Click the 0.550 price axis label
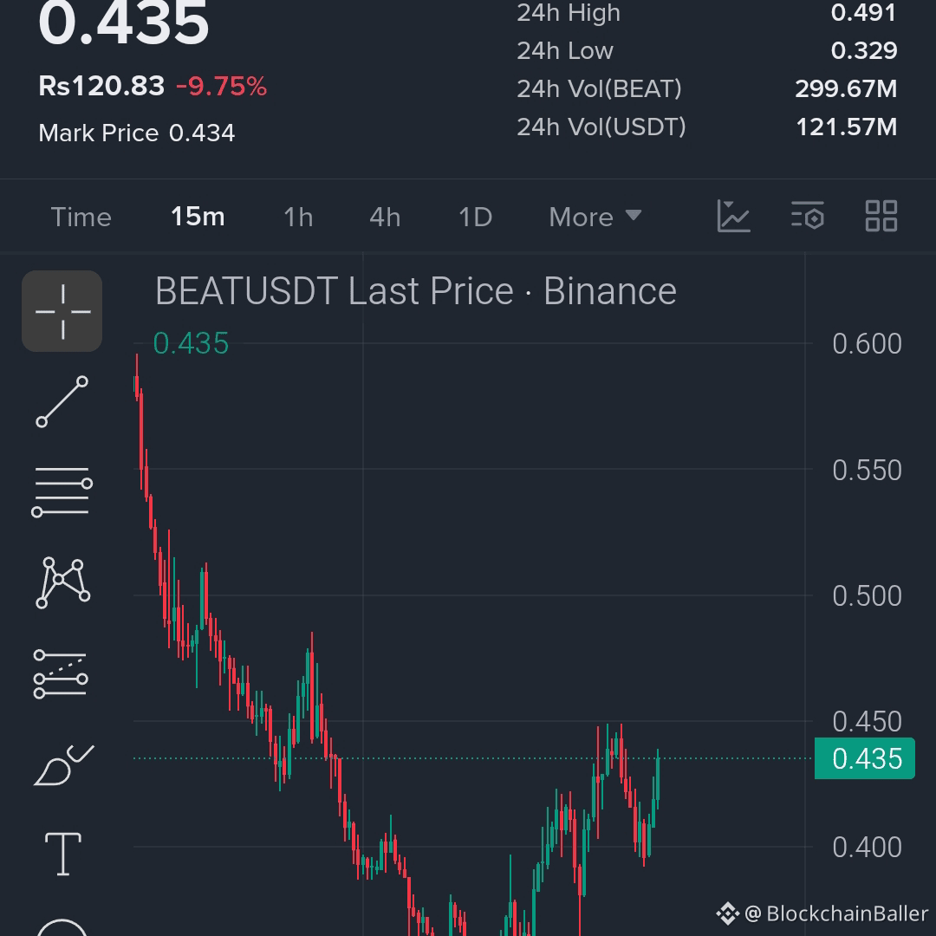Viewport: 936px width, 936px height. (867, 471)
